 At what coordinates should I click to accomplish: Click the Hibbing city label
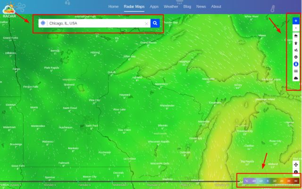click(95, 52)
